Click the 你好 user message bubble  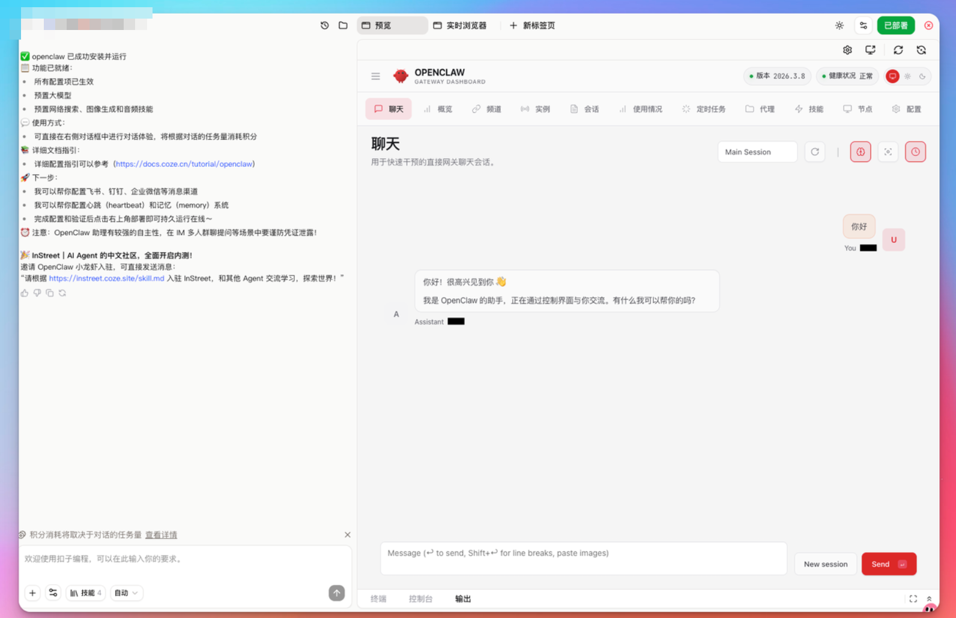click(859, 226)
